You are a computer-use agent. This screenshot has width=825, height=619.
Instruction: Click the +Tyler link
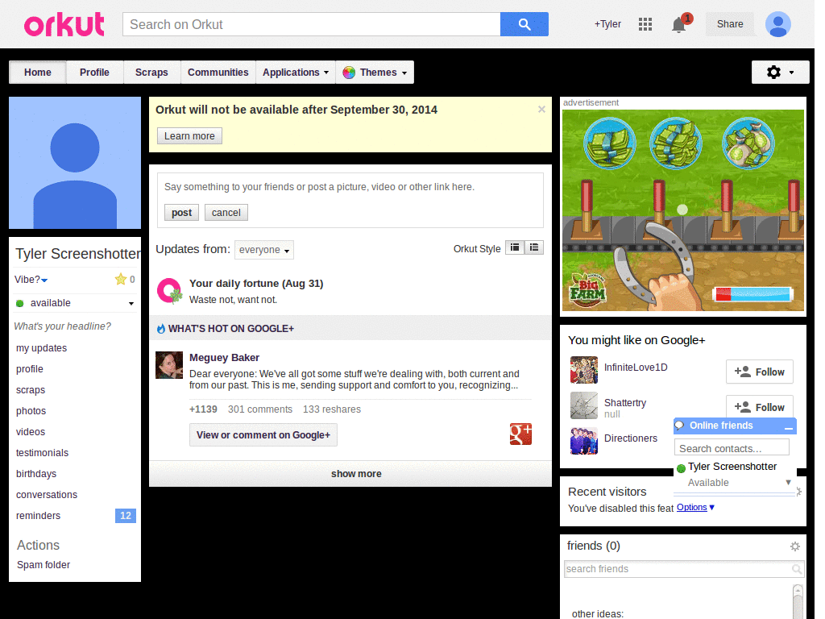(x=607, y=24)
